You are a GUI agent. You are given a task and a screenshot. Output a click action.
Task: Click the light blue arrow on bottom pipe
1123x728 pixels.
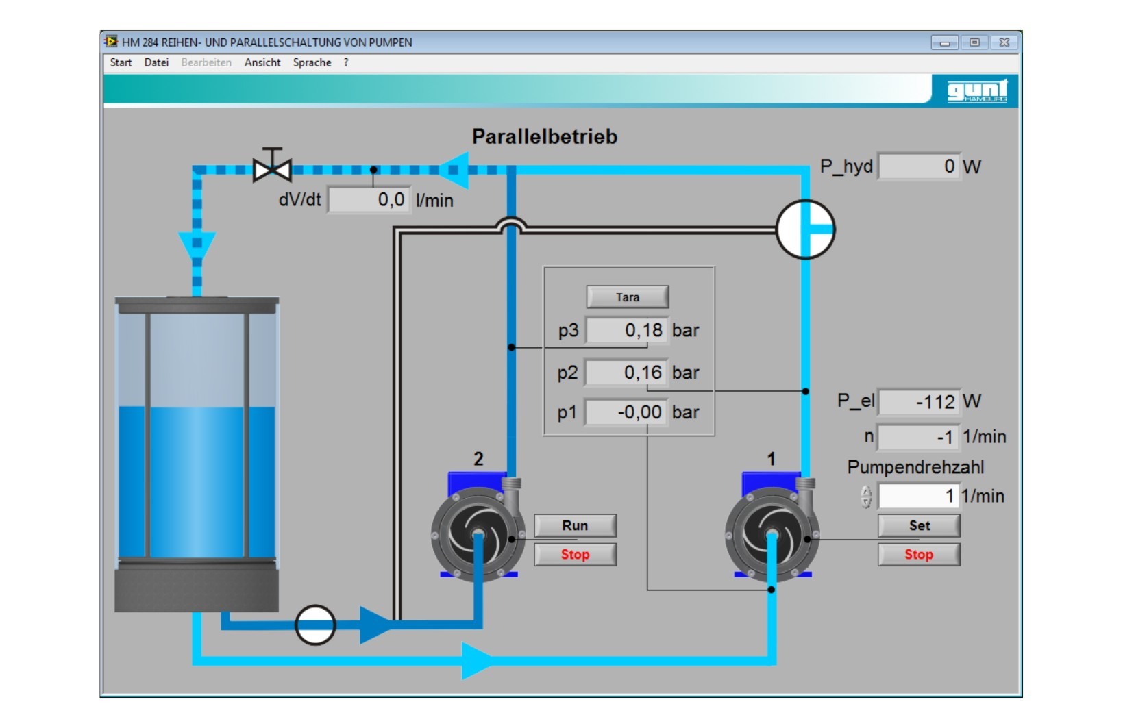pos(478,660)
